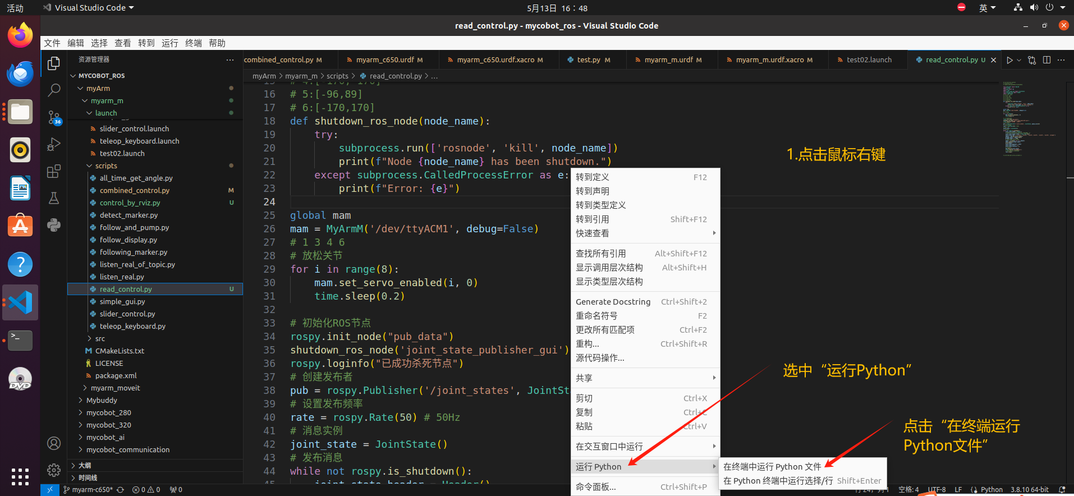Switch to the test02.launch tab
Screen dimensions: 1074x496
pyautogui.click(x=869, y=60)
